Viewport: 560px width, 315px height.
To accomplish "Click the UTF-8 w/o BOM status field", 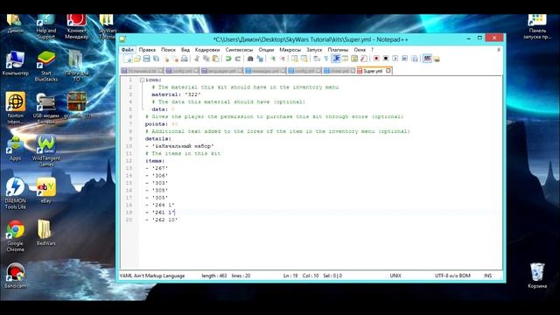I will click(452, 276).
